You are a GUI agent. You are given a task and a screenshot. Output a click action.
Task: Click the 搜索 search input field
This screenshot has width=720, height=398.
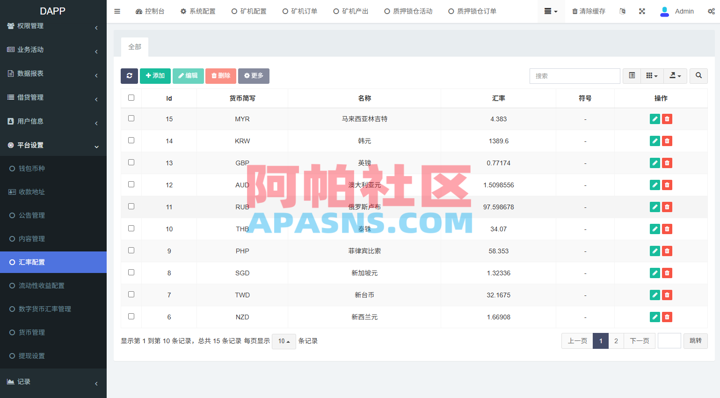[575, 76]
